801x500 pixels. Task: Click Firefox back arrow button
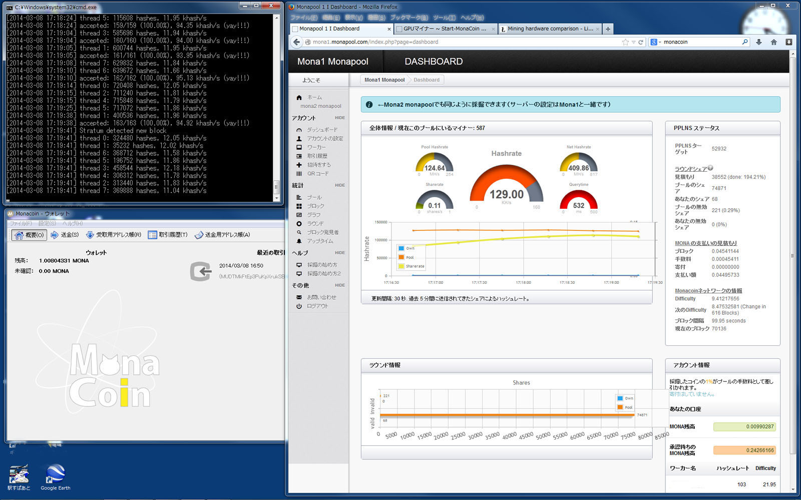(296, 42)
